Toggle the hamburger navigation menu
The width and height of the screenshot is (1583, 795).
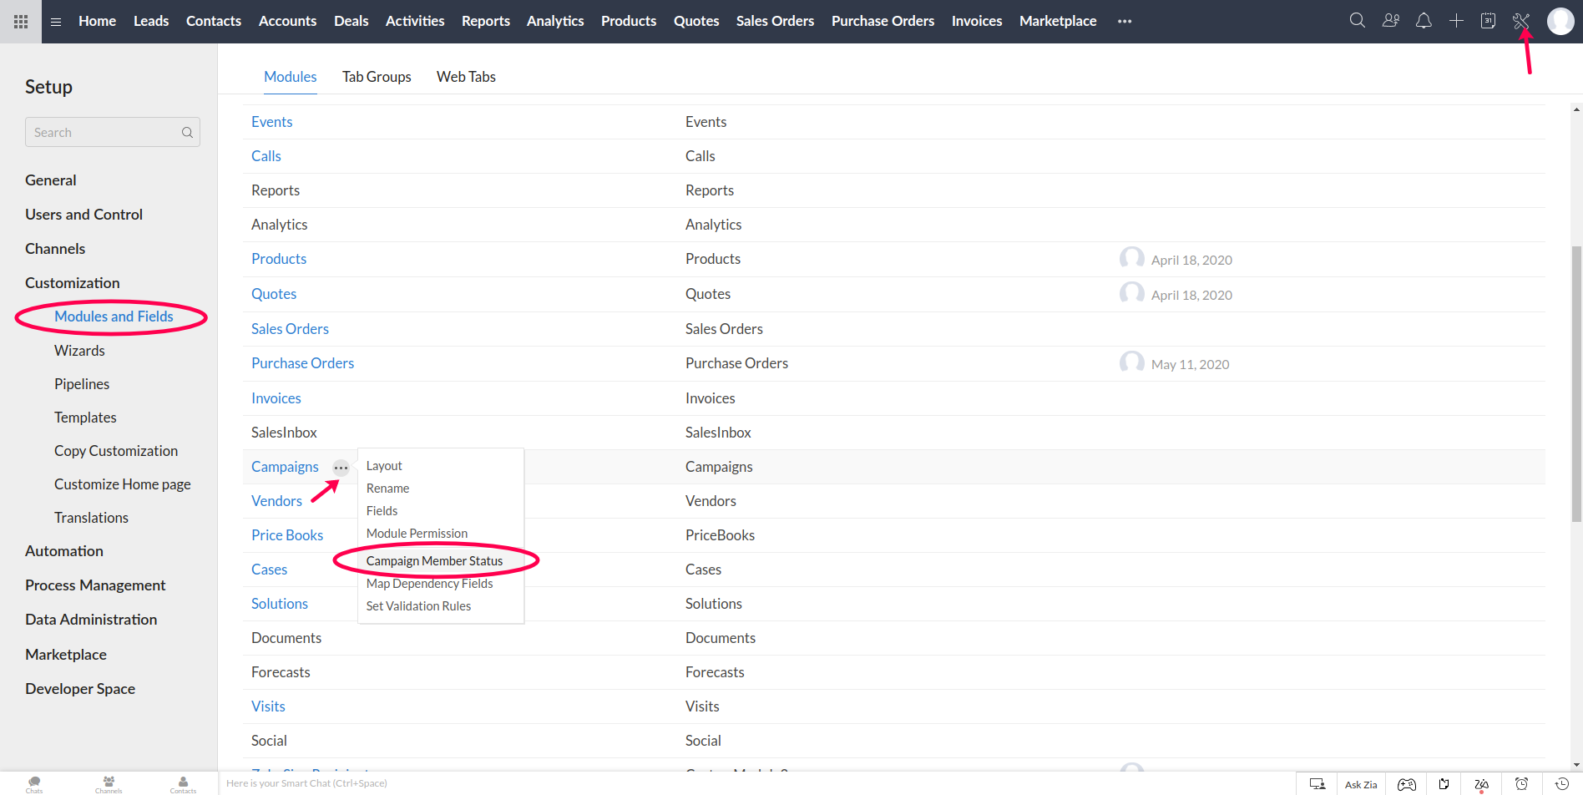pos(56,22)
